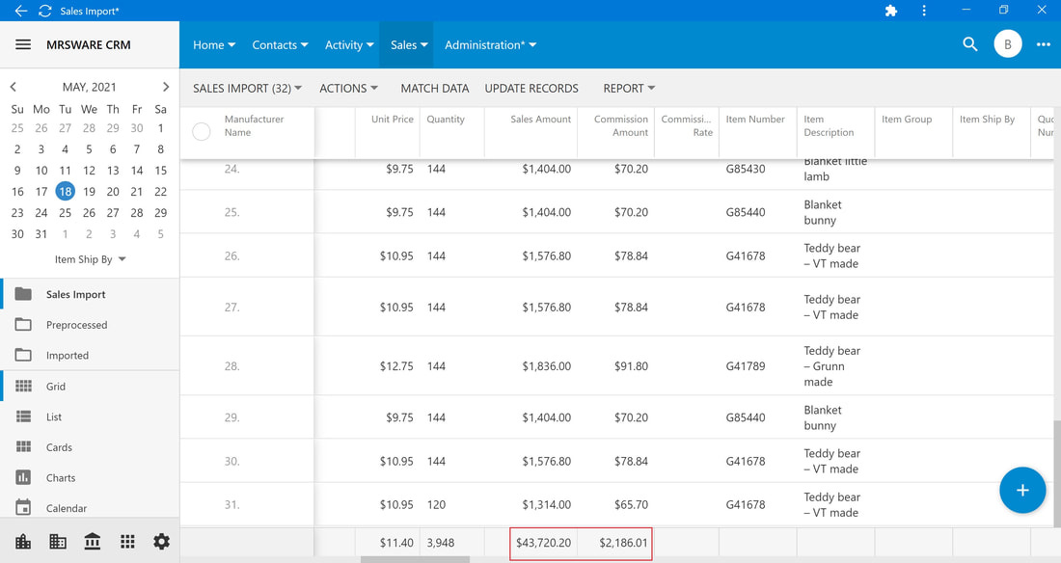This screenshot has height=563, width=1061.
Task: Click the horizontal scrollbar under the grid
Action: coord(415,559)
